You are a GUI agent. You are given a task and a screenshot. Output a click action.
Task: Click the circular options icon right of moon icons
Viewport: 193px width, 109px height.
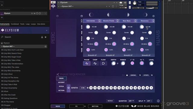pos(153,16)
